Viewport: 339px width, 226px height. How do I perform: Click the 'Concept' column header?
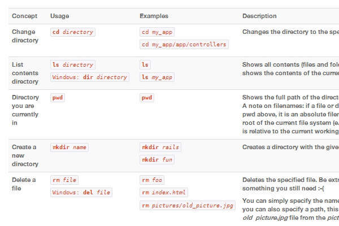tap(25, 16)
